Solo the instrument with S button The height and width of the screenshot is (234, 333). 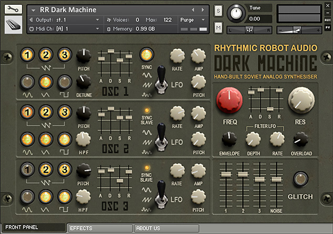point(218,11)
